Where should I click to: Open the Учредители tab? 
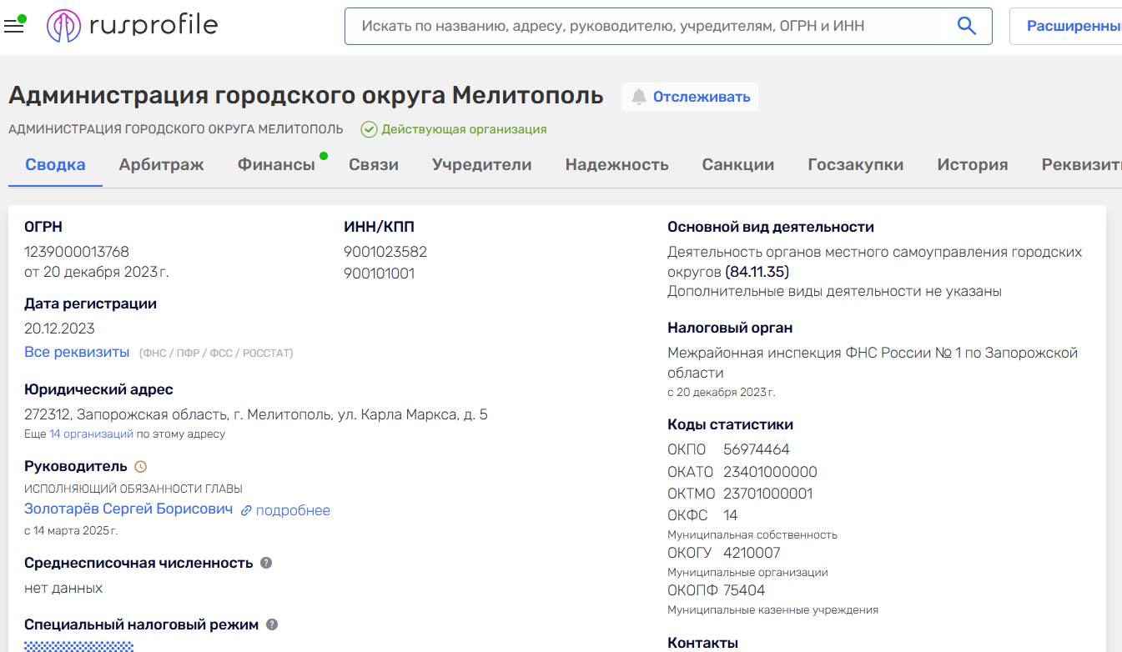(481, 164)
